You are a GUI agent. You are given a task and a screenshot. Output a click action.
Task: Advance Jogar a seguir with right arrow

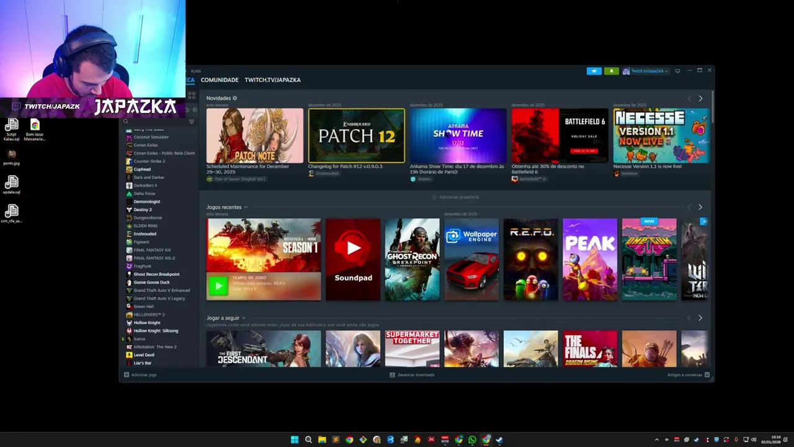tap(700, 318)
